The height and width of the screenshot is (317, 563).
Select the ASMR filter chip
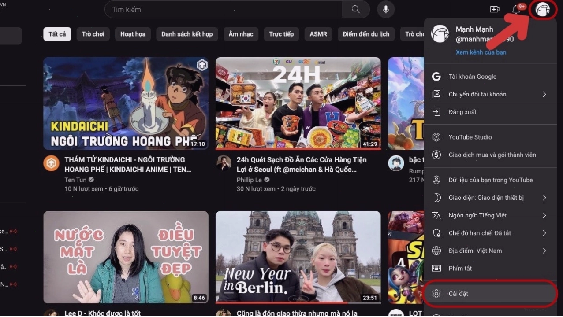(x=318, y=34)
